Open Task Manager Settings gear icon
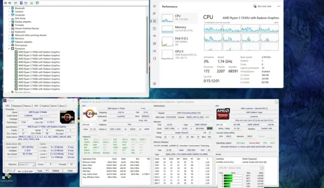Image resolution: width=324 pixels, height=188 pixels. (154, 83)
